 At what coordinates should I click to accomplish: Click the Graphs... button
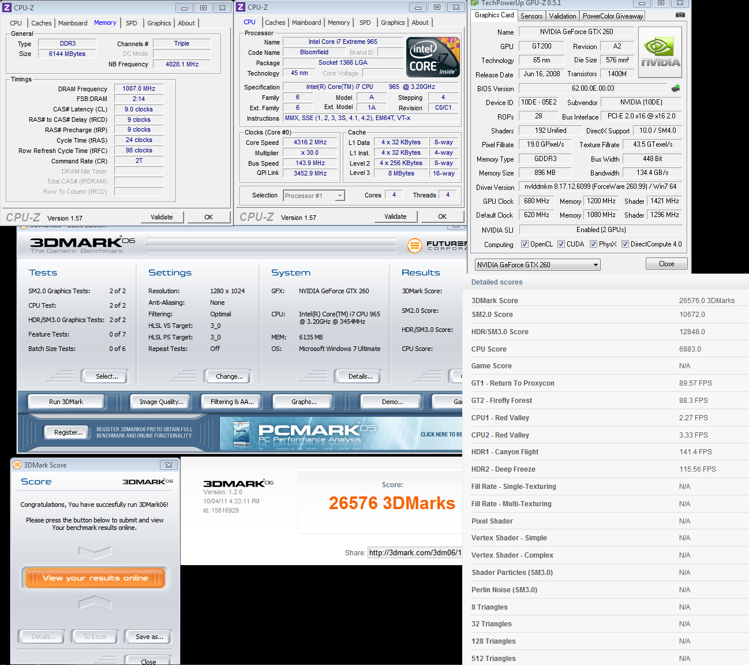304,402
